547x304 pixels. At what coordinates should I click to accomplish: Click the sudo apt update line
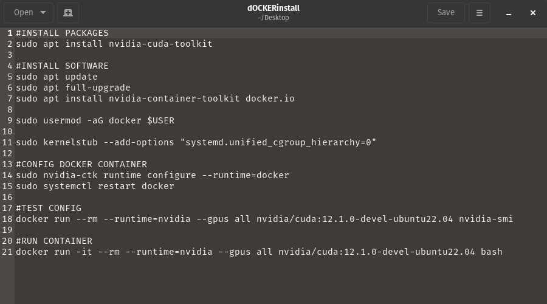57,77
